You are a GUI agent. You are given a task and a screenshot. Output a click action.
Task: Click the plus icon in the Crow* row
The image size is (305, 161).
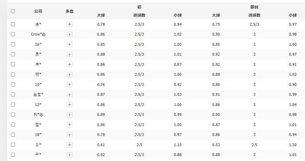coord(70,35)
